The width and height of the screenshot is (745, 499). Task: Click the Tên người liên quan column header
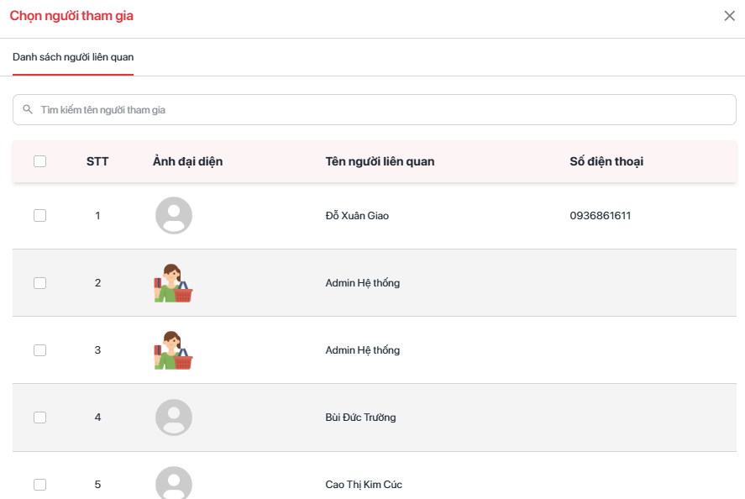point(380,161)
